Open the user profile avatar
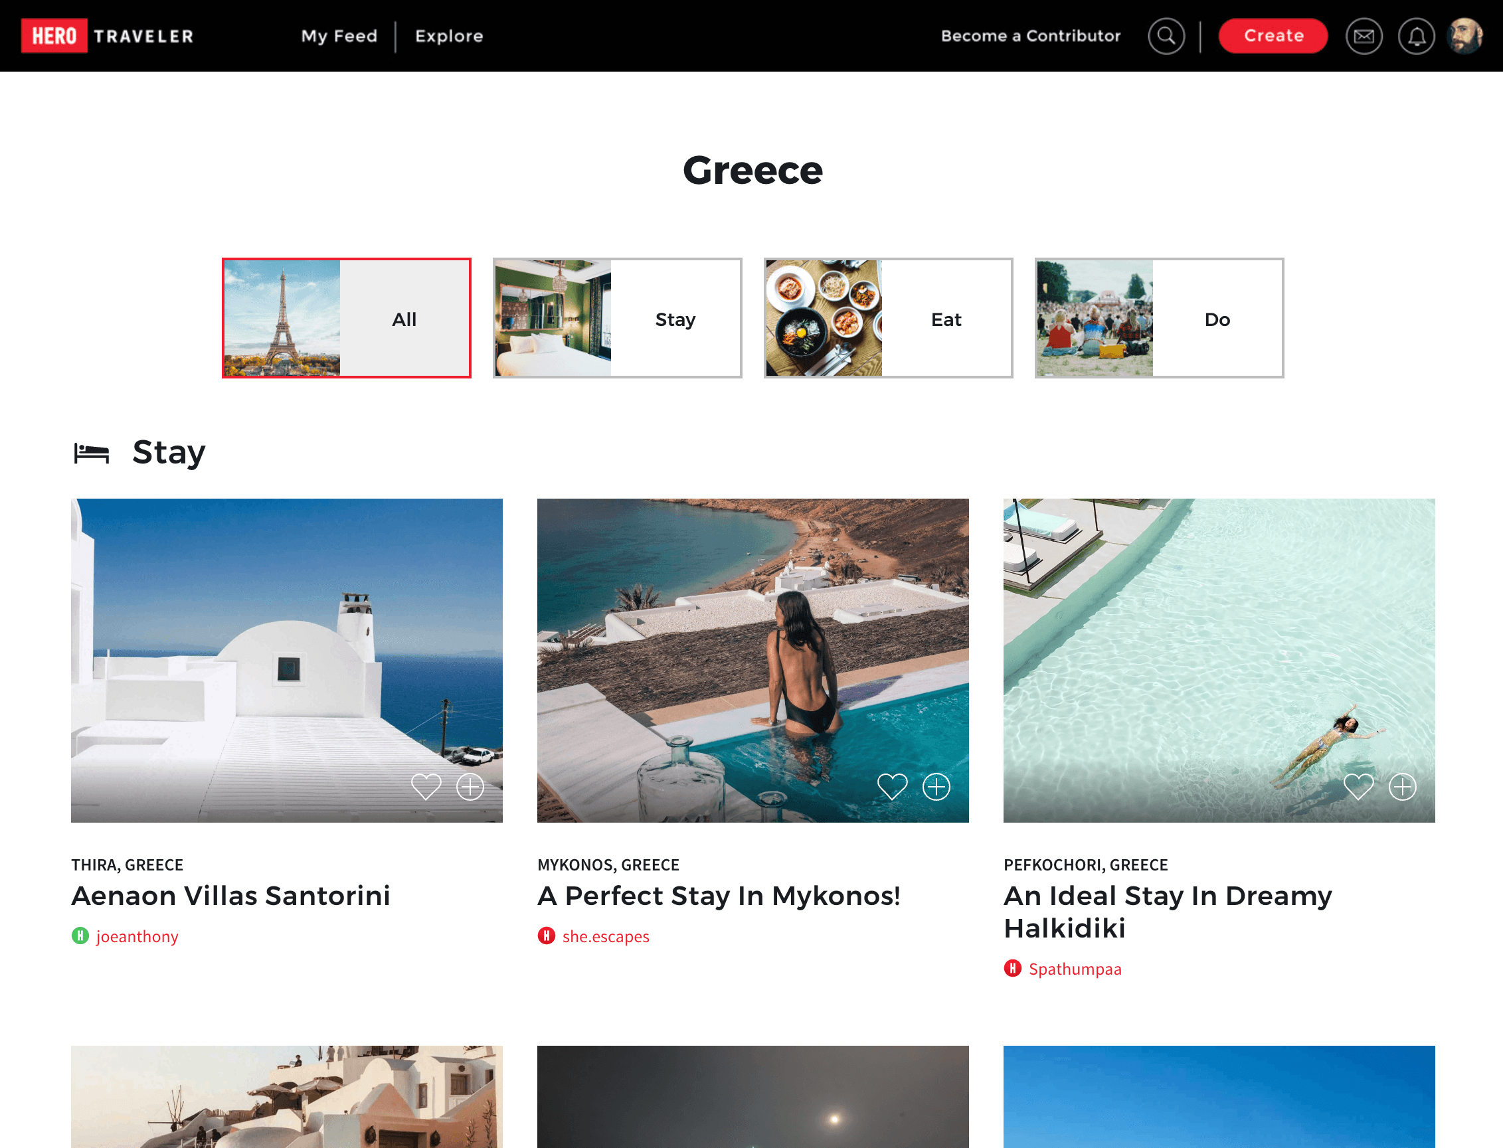 [x=1464, y=36]
